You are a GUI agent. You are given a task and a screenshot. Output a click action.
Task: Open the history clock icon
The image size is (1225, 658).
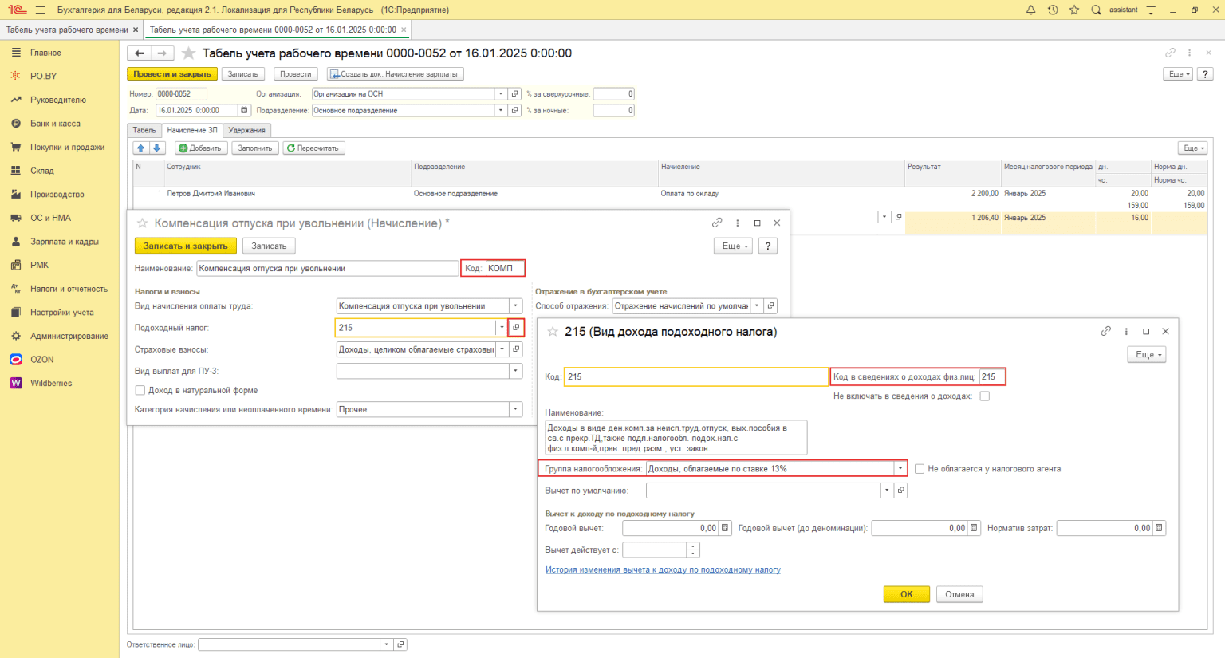click(1053, 10)
